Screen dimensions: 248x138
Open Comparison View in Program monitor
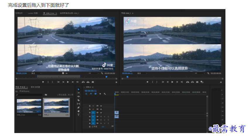[202, 82]
